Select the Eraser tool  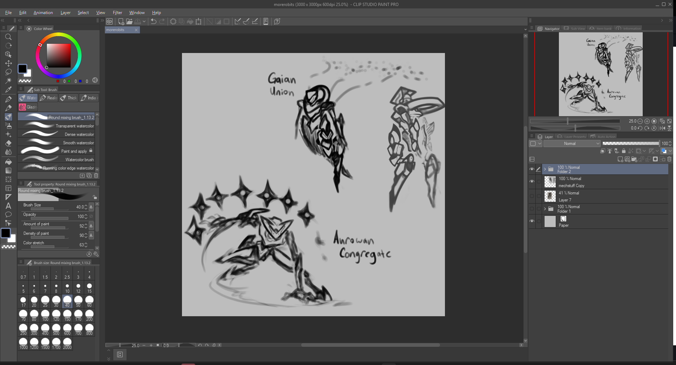click(8, 143)
